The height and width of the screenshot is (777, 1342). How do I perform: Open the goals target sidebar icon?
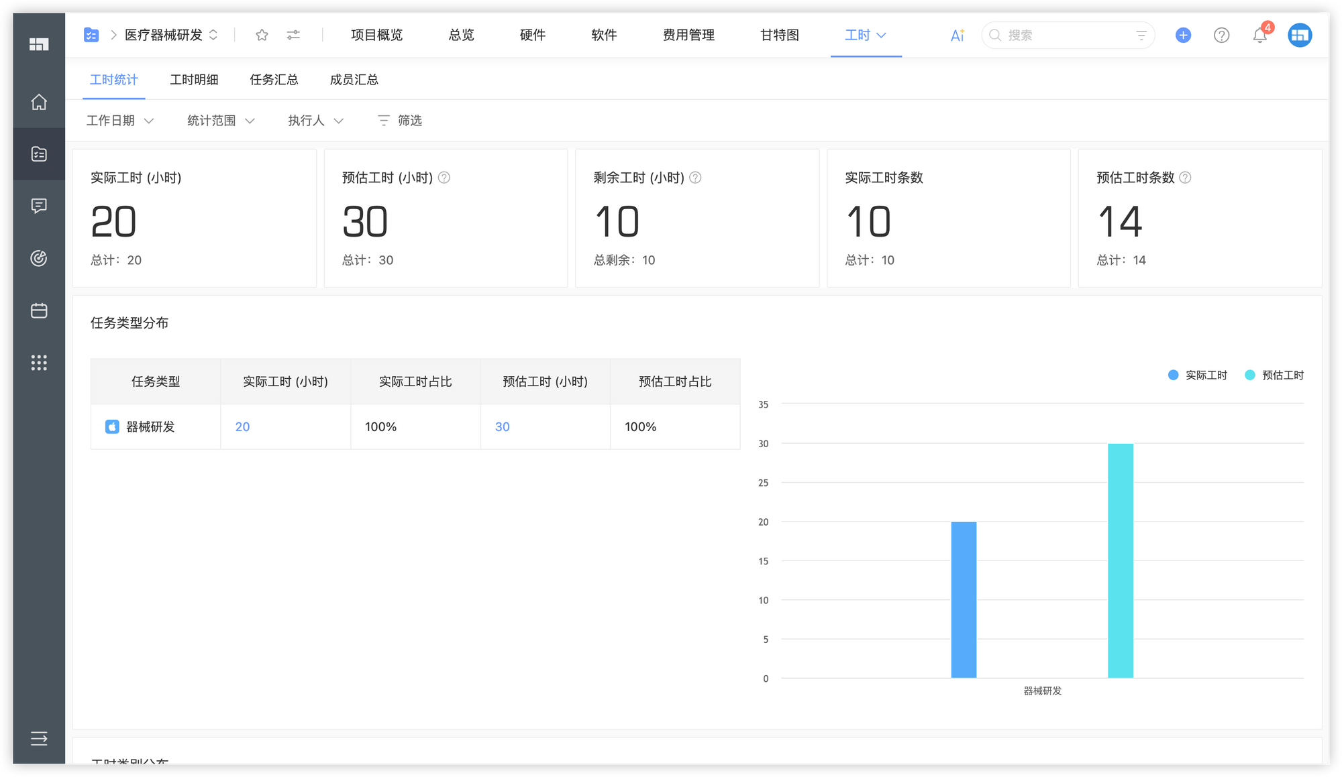(x=39, y=258)
